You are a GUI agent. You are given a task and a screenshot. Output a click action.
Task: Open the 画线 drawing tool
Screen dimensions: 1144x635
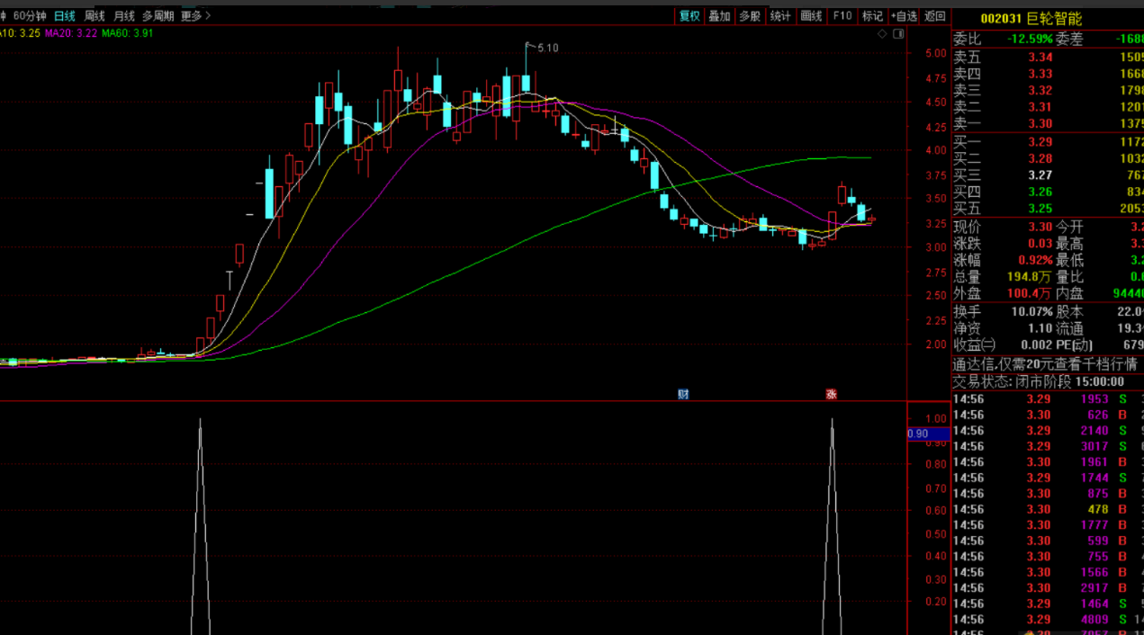[x=812, y=16]
